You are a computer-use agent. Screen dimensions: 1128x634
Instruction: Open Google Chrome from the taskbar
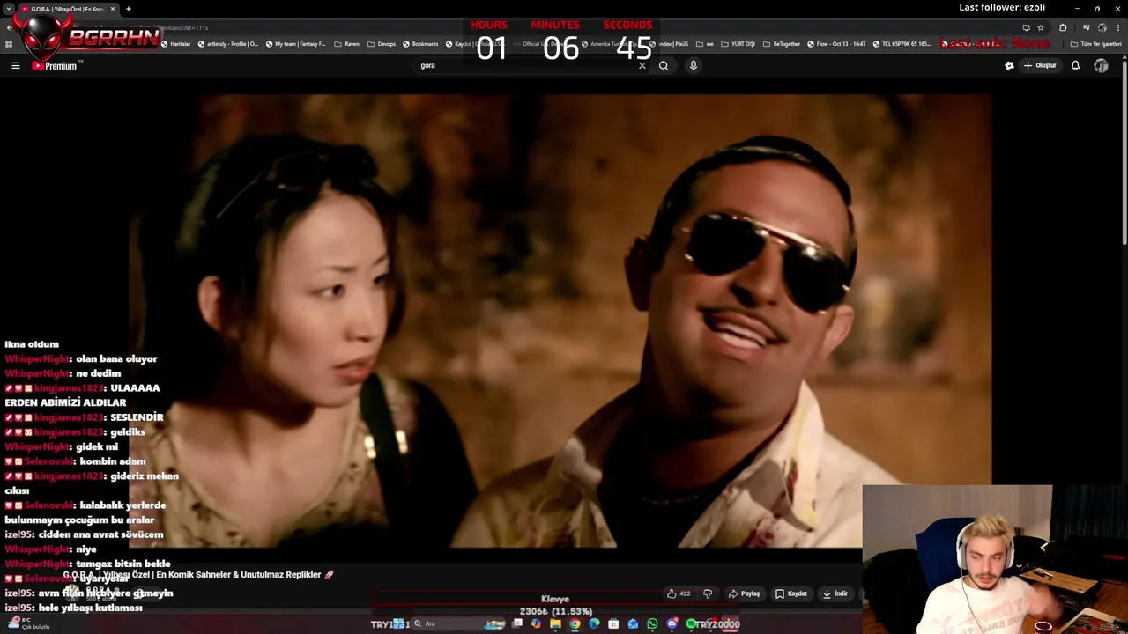tap(575, 623)
